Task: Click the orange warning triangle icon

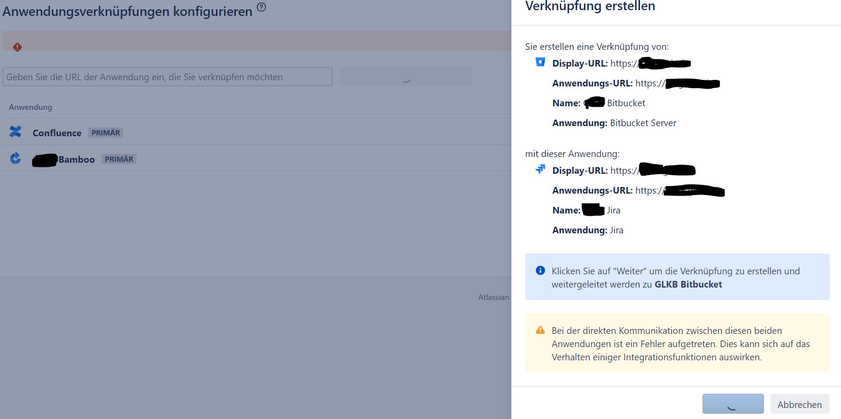Action: (540, 330)
